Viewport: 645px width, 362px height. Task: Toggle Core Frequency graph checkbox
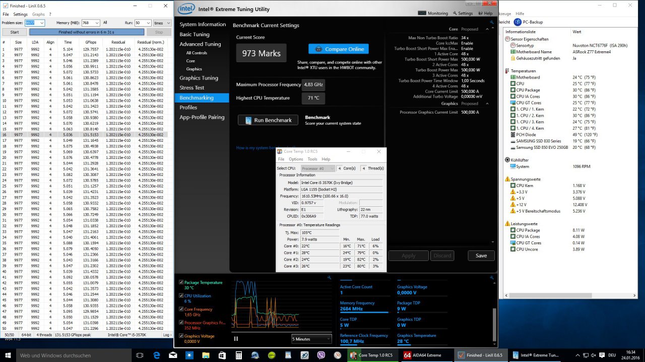181,309
